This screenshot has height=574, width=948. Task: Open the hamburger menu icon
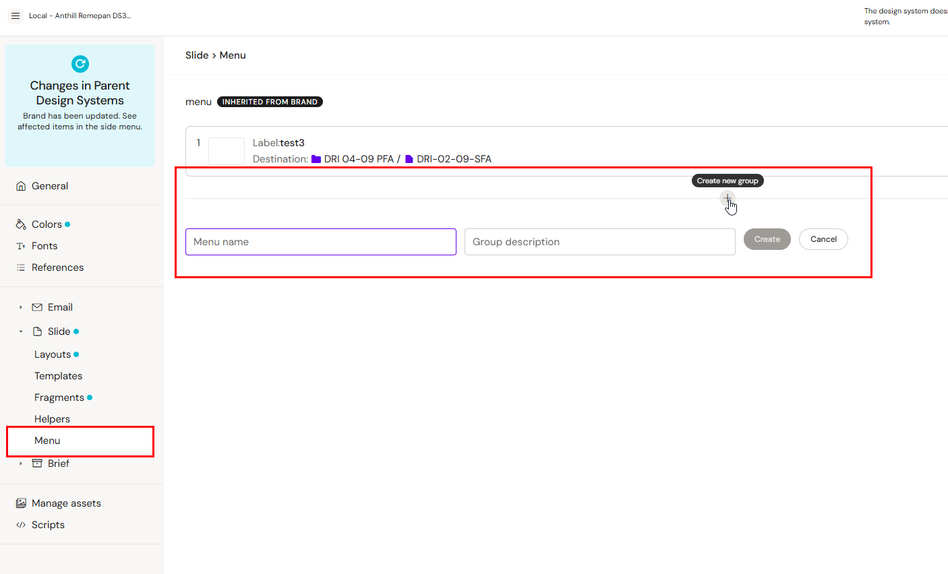(x=16, y=15)
